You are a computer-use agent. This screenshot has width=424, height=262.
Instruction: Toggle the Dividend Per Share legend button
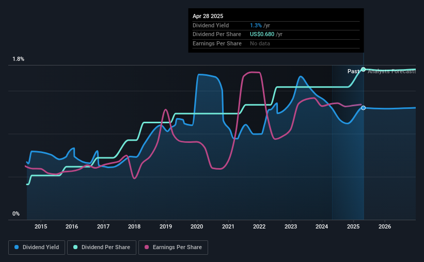pyautogui.click(x=102, y=248)
